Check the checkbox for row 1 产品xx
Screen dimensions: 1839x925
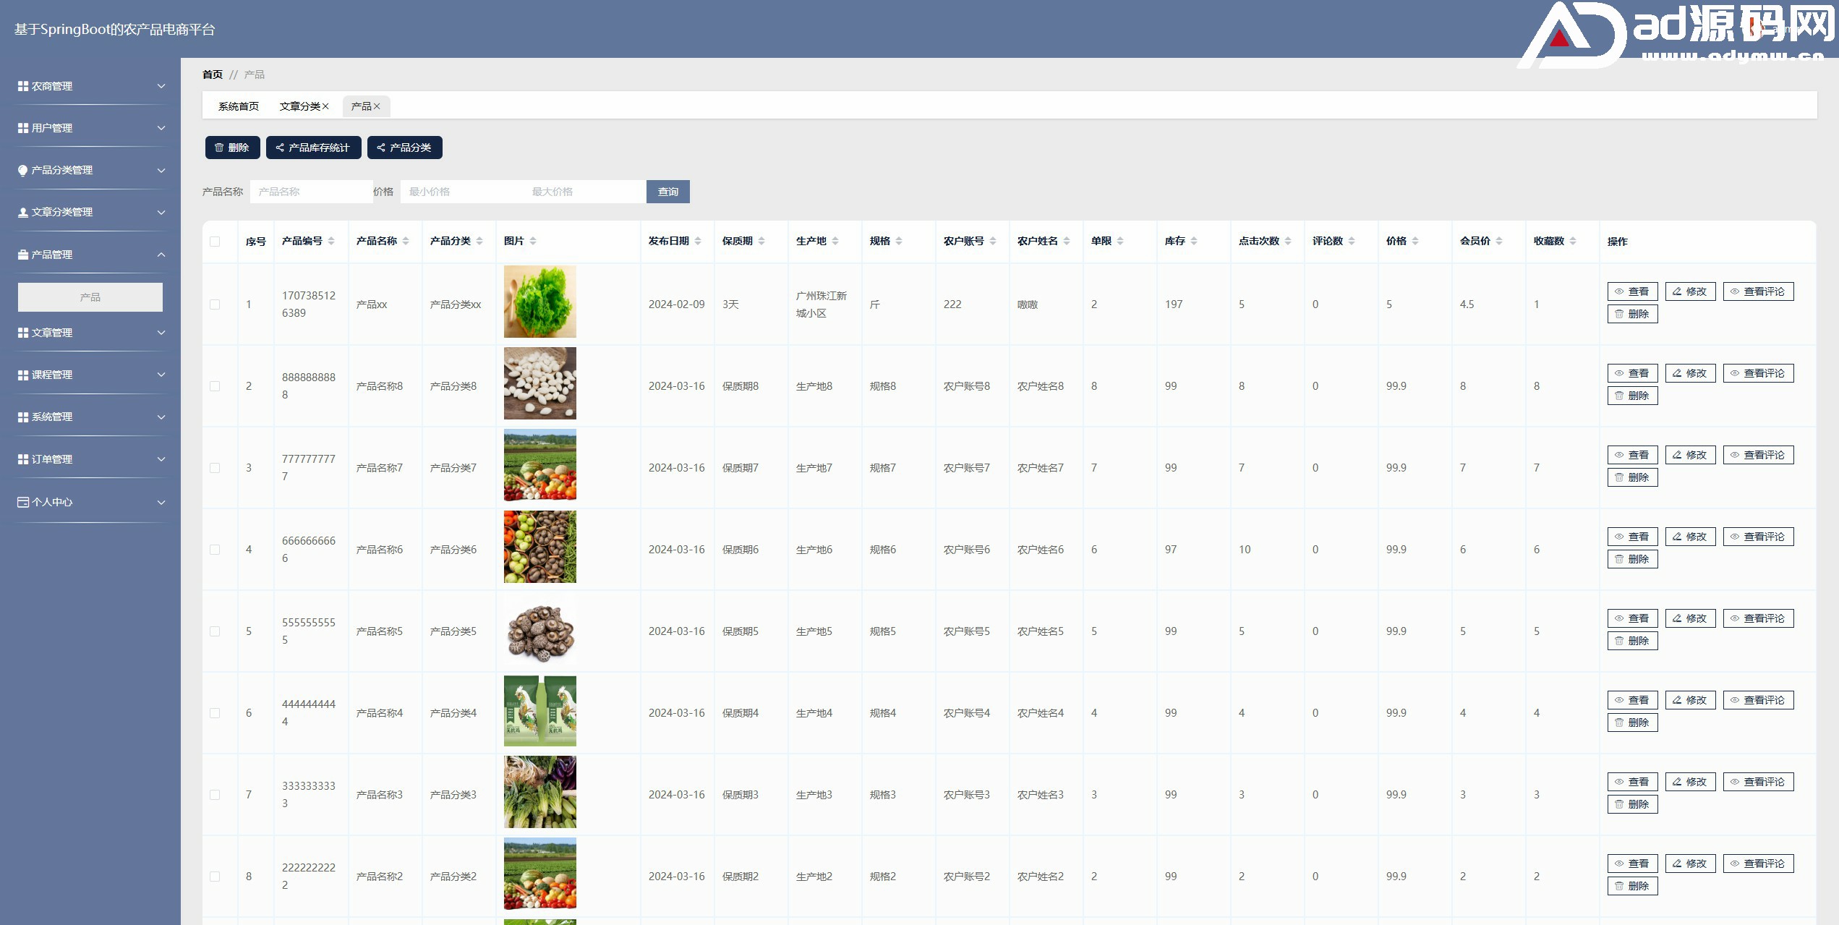pos(215,304)
